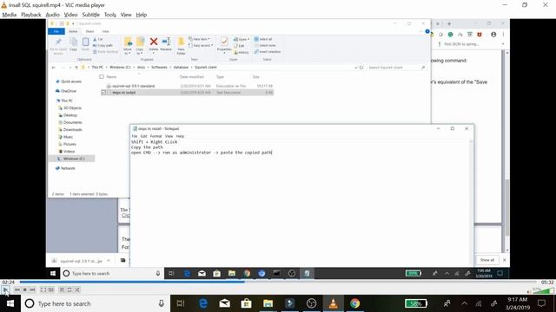The width and height of the screenshot is (556, 312).
Task: Open VLC Audio menu
Action: pyautogui.click(x=52, y=15)
